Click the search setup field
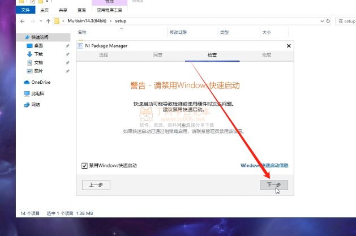Image resolution: width=356 pixels, height=236 pixels. (x=346, y=21)
